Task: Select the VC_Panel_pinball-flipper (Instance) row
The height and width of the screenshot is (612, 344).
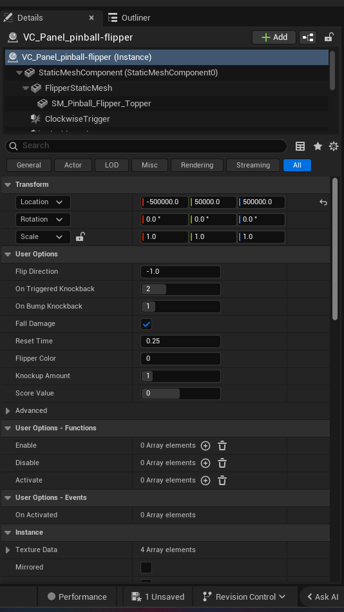Action: coord(167,57)
